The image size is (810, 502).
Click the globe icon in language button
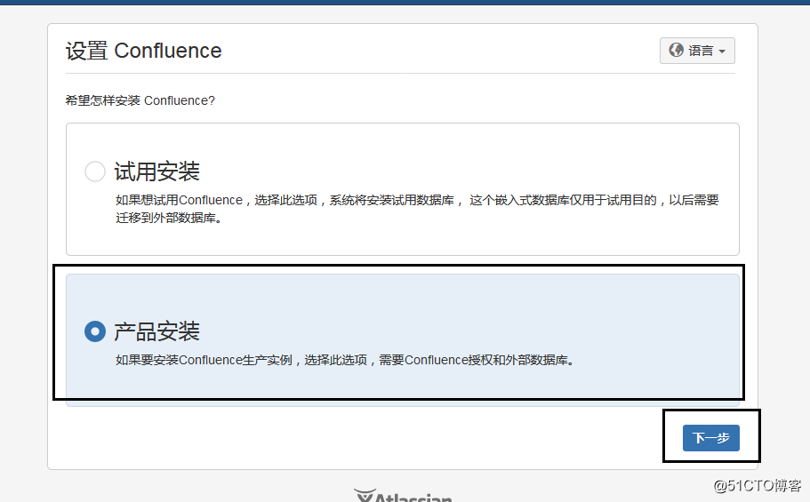[677, 50]
